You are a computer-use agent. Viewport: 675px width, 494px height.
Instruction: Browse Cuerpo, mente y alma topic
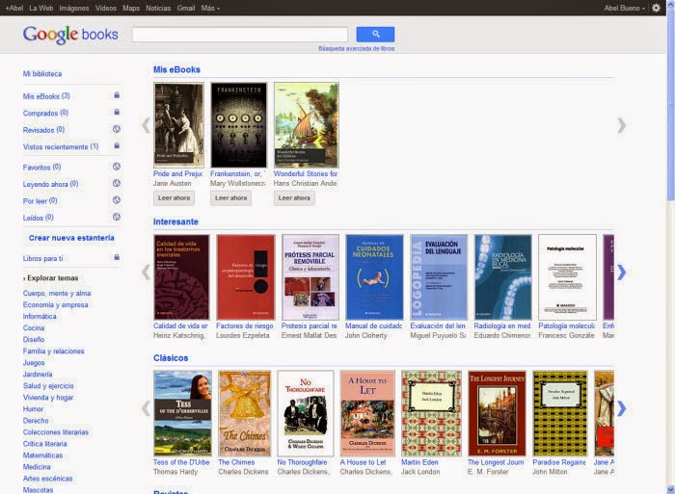point(57,293)
